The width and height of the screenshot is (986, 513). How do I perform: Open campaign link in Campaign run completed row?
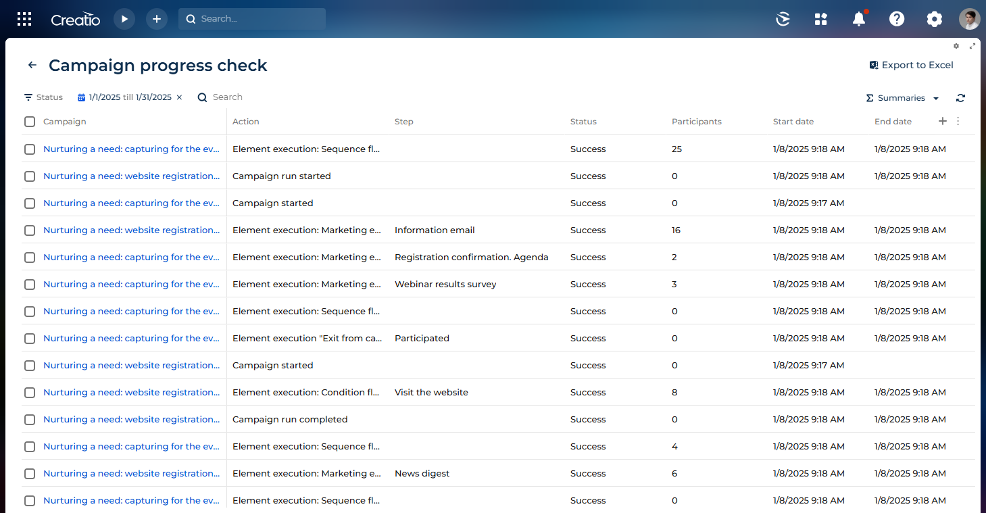(x=132, y=419)
